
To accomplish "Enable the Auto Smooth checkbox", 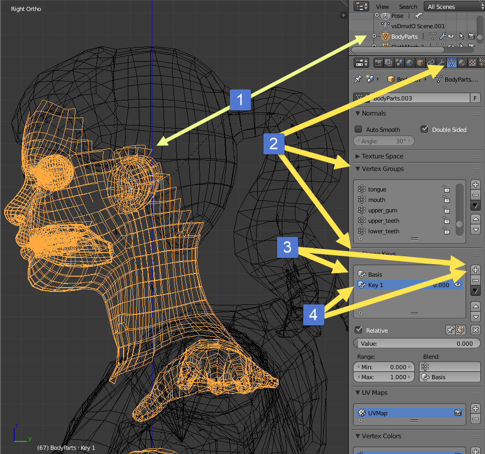I will (359, 129).
